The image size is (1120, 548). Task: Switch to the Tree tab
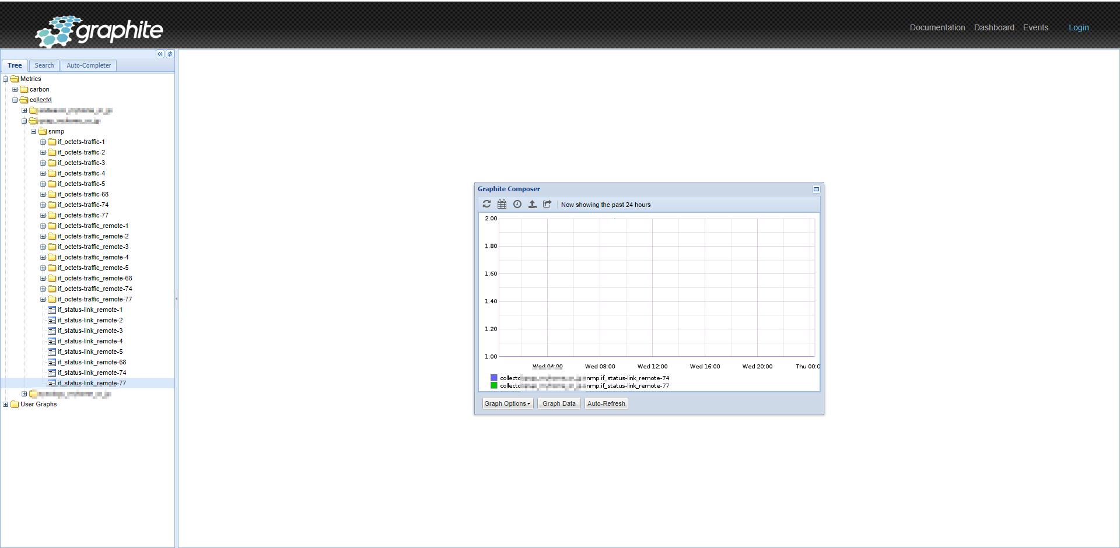[x=15, y=65]
